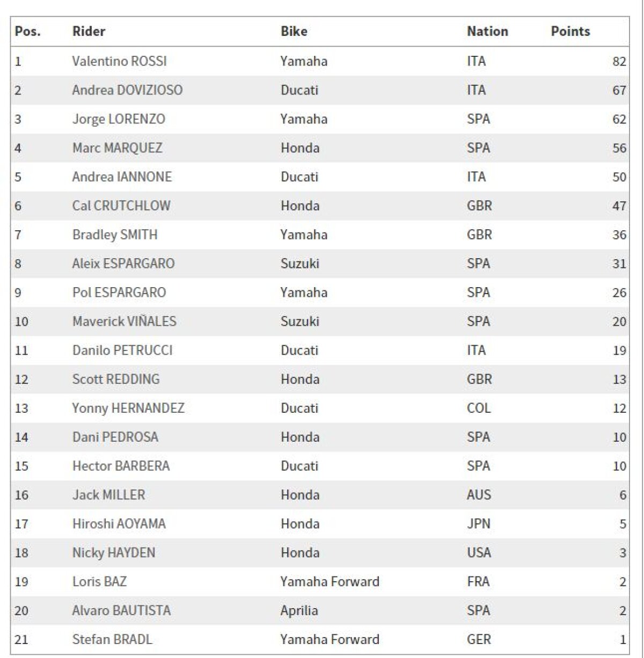The image size is (644, 658).
Task: Click on Andrea DOVIZIOSO rider name
Action: 127,90
